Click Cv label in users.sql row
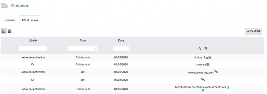Viewport: 267px width, 94px height. click(x=33, y=64)
